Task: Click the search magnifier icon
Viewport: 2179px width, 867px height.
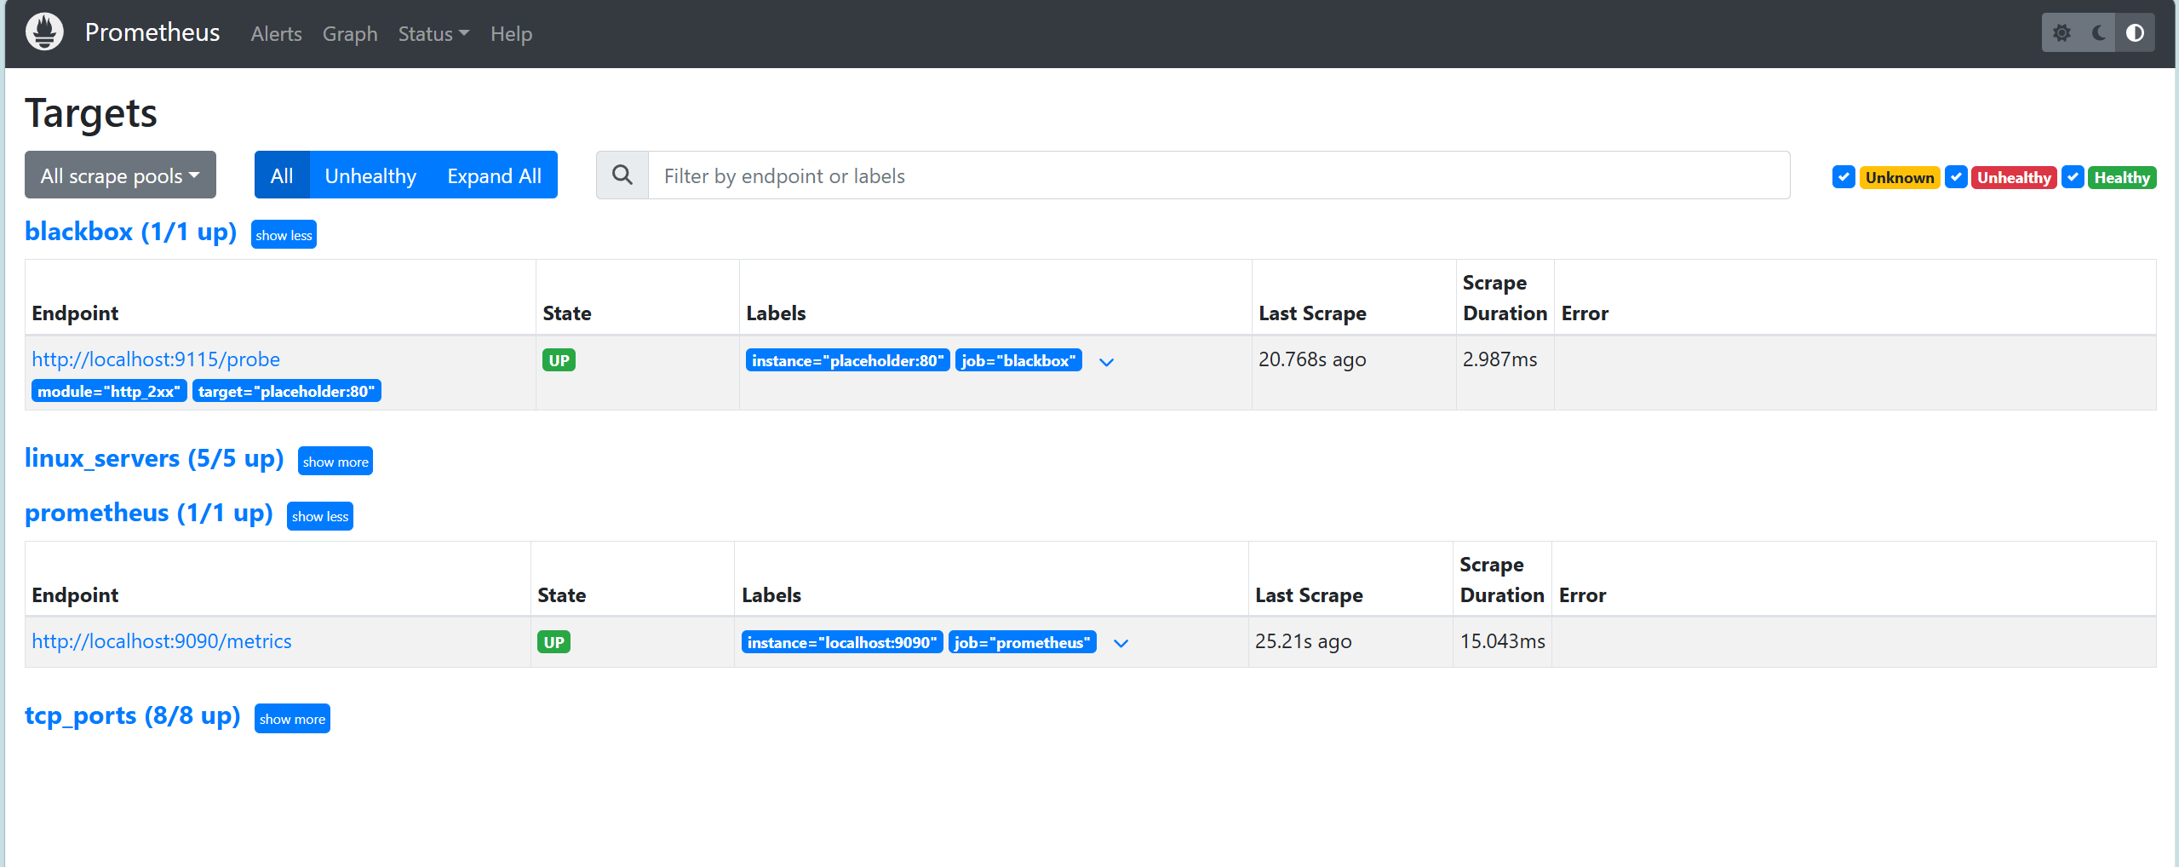Action: [622, 175]
